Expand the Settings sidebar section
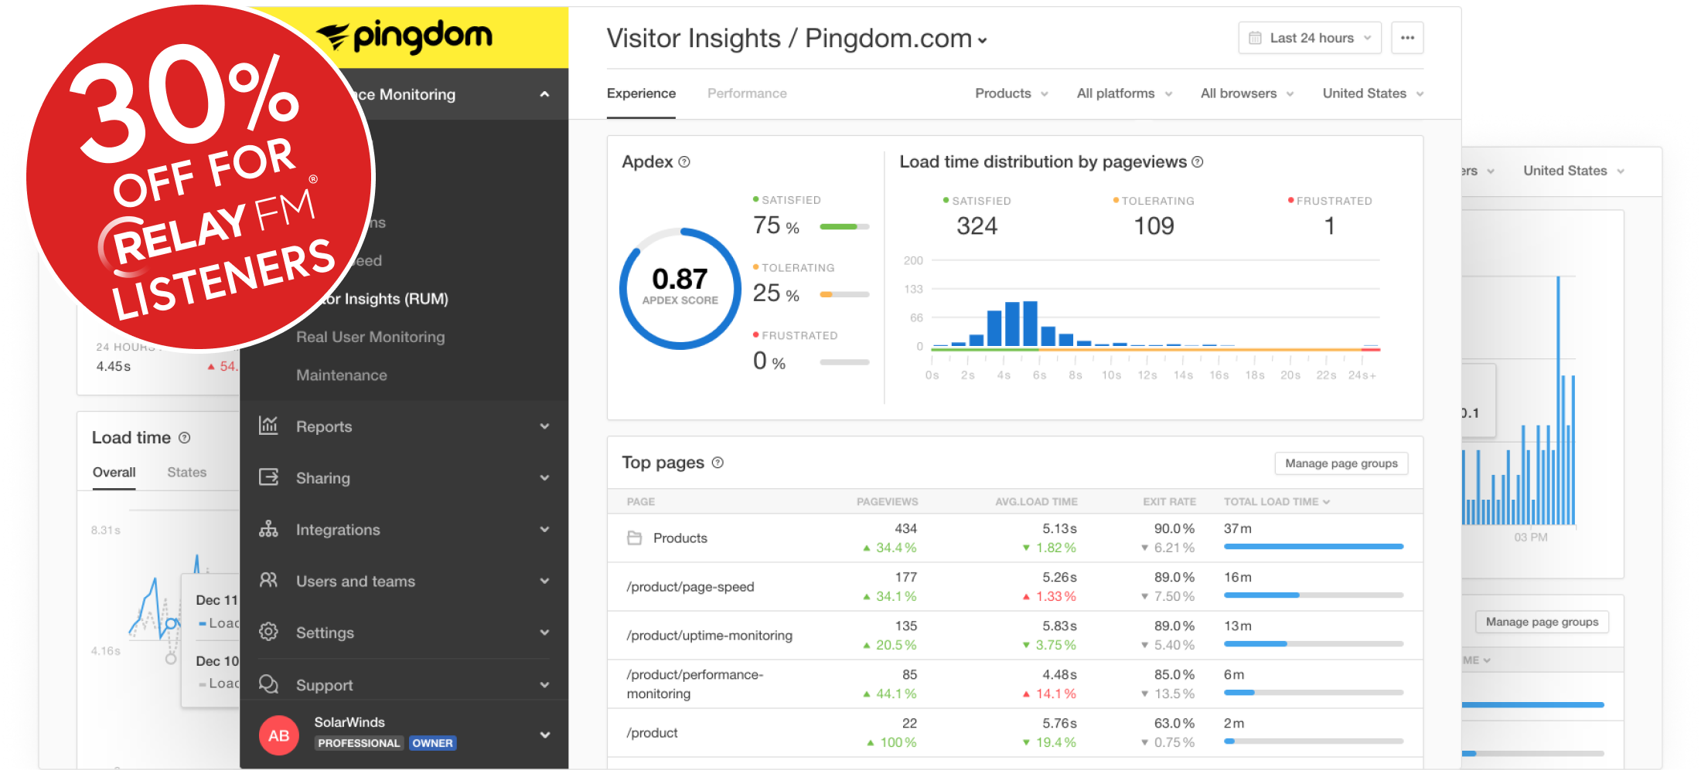 (544, 633)
